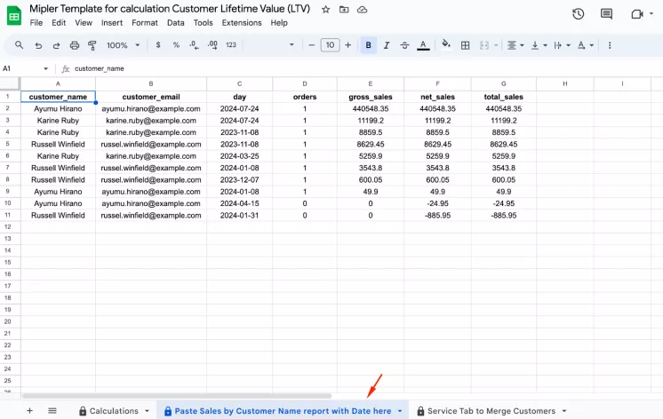Open the text color picker
Image resolution: width=663 pixels, height=419 pixels.
click(423, 45)
